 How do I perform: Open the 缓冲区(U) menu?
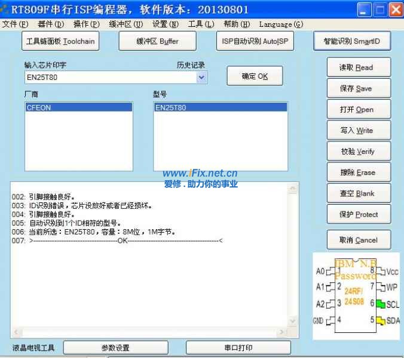(126, 24)
